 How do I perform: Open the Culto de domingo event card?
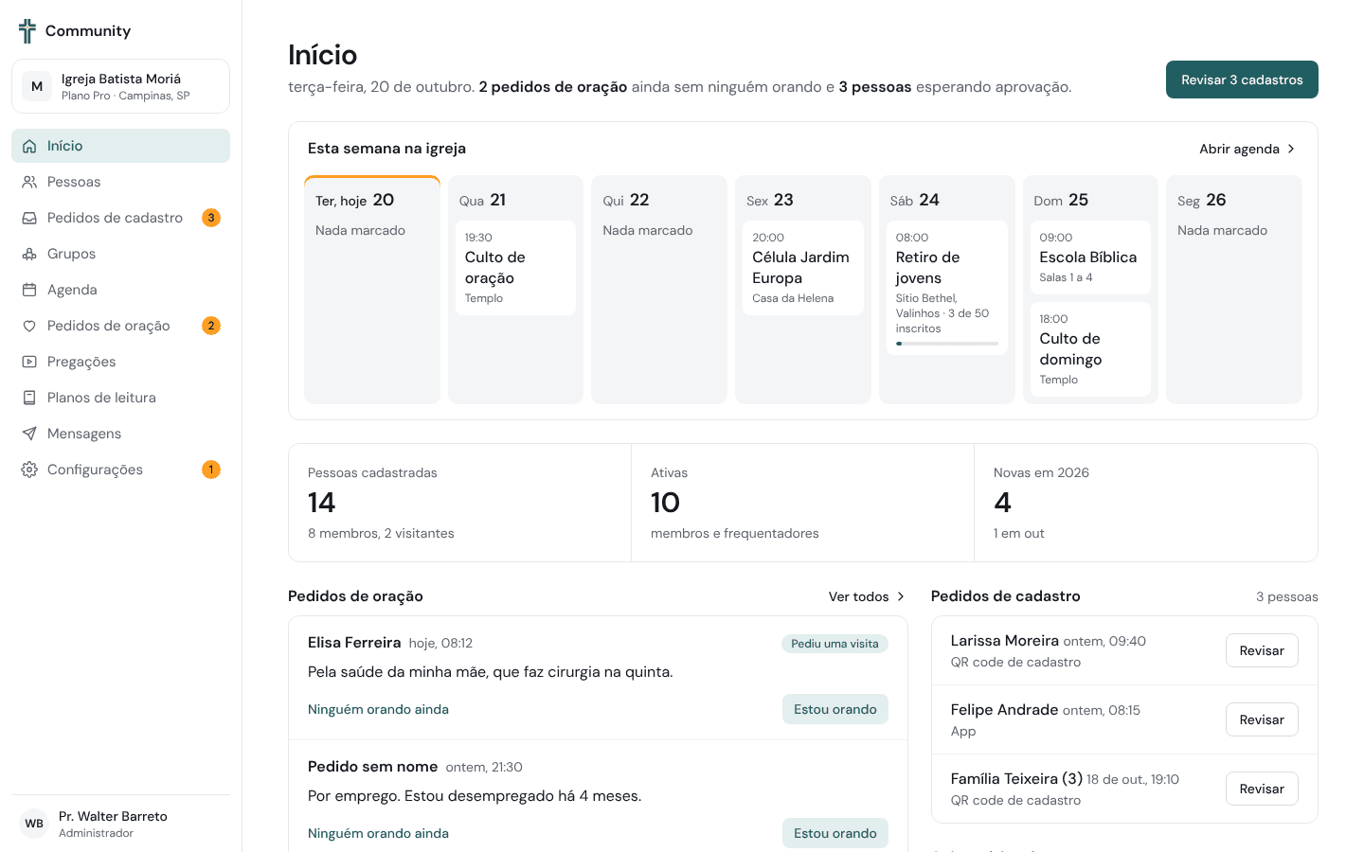pos(1090,349)
